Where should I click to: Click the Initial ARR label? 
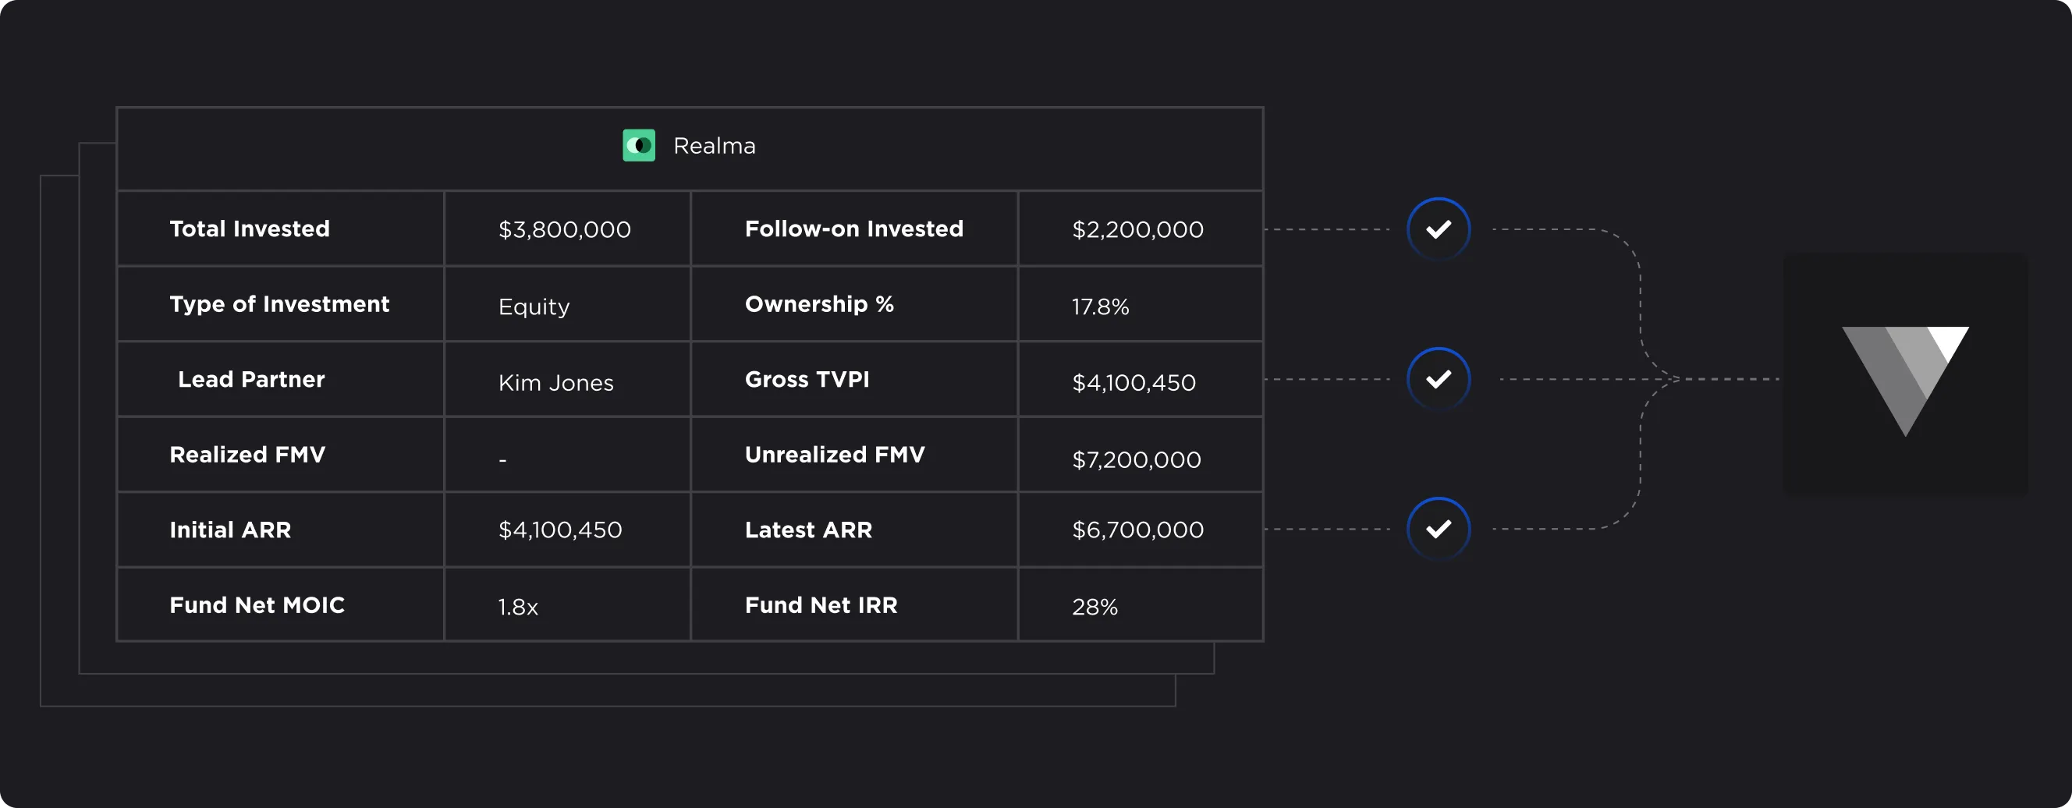(x=230, y=530)
